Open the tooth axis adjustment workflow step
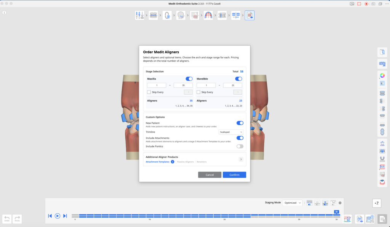The height and width of the screenshot is (227, 390). point(222,15)
